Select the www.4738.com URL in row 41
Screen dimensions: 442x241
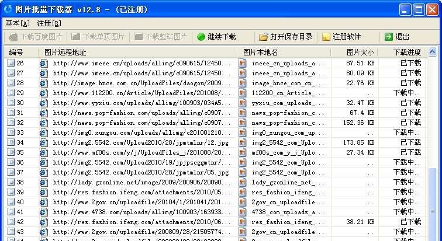pos(142,212)
